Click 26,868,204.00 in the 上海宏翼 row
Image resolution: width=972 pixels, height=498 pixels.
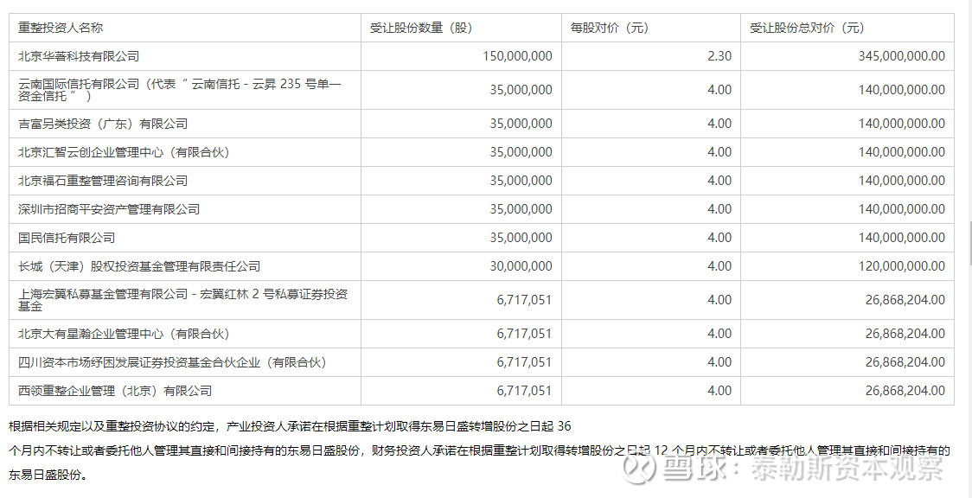click(905, 300)
